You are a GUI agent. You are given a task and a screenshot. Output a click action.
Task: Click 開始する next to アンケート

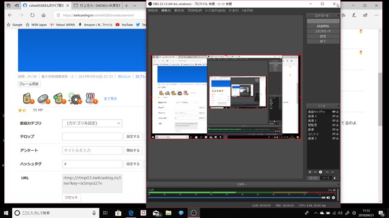pyautogui.click(x=133, y=150)
